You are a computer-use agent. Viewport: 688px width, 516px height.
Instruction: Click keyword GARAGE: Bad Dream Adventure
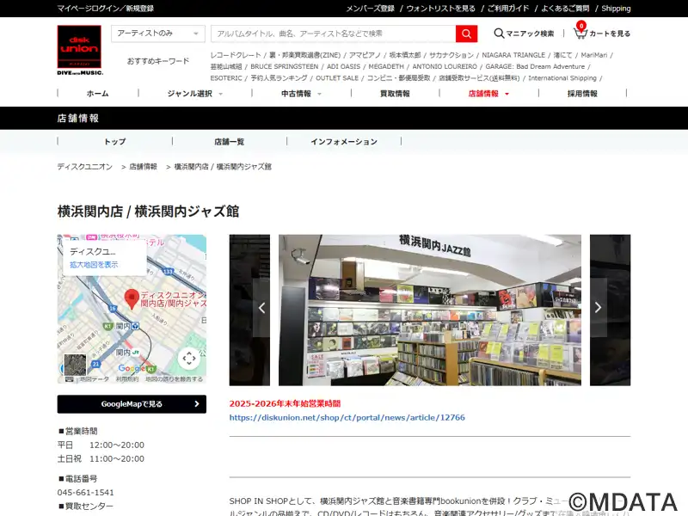tap(535, 66)
